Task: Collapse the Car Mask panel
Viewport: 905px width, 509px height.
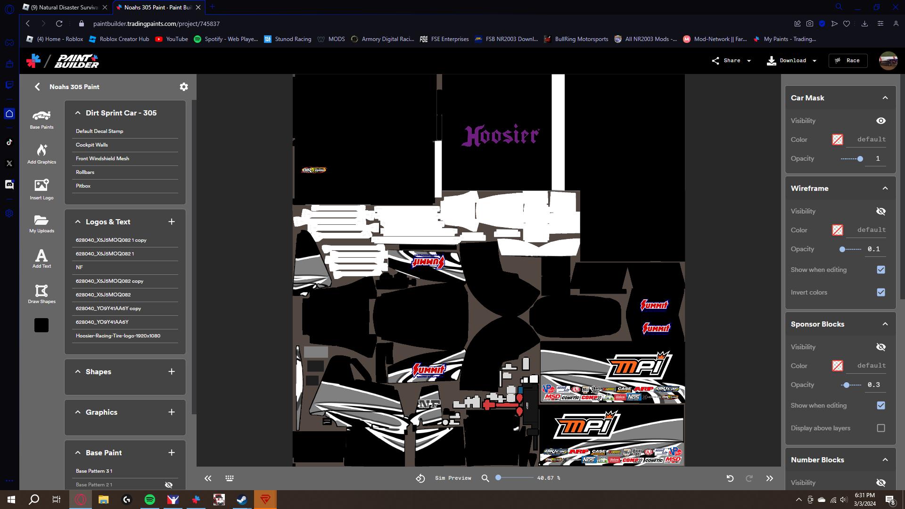Action: pos(884,98)
